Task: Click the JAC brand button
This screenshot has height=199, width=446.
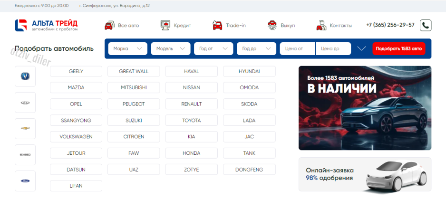Action: point(249,137)
